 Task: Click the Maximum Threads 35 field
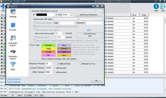[49, 64]
